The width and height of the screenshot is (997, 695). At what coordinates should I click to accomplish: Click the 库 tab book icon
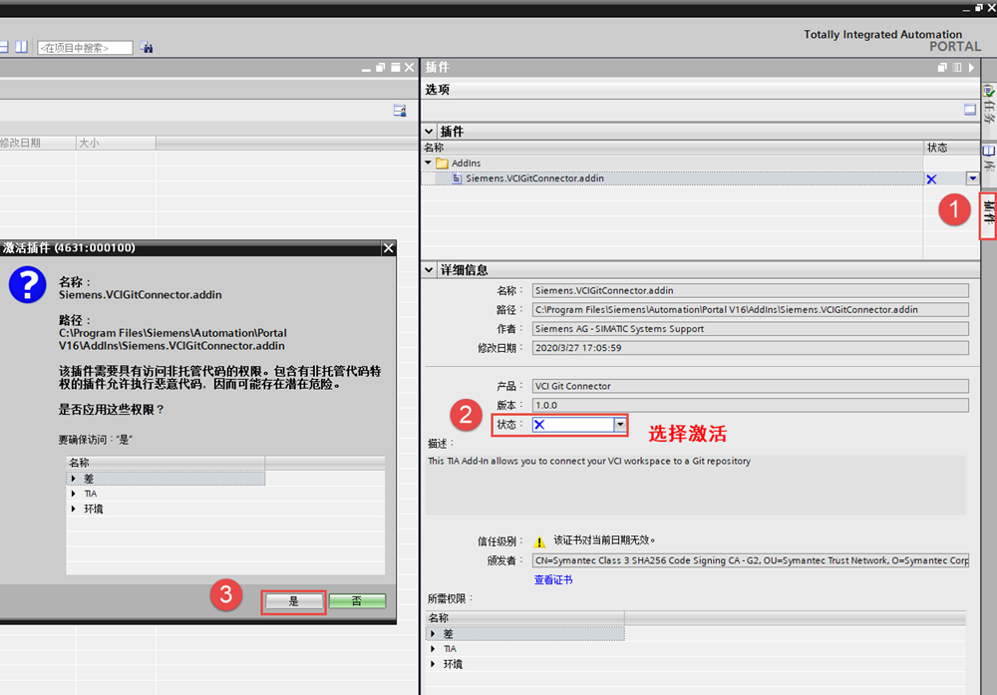coord(989,151)
